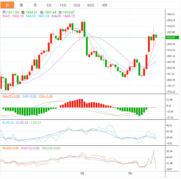Click the 2月 time axis marker

(82, 174)
